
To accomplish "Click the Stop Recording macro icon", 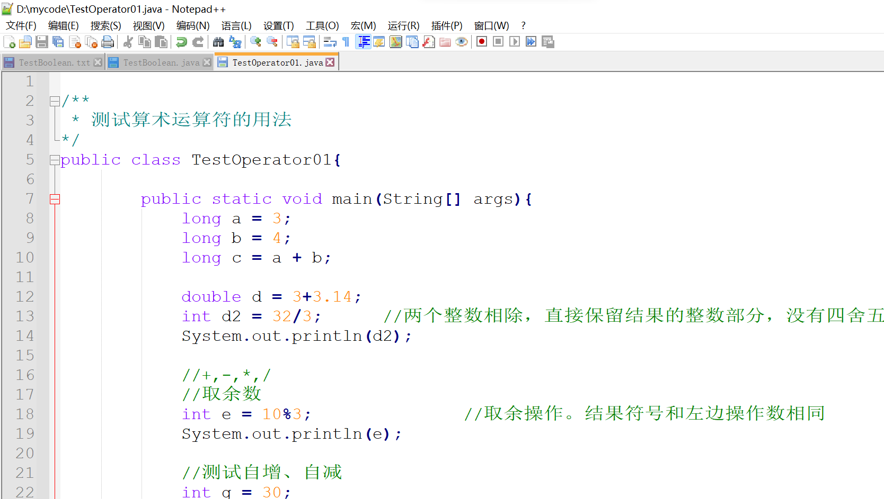I will [x=498, y=42].
